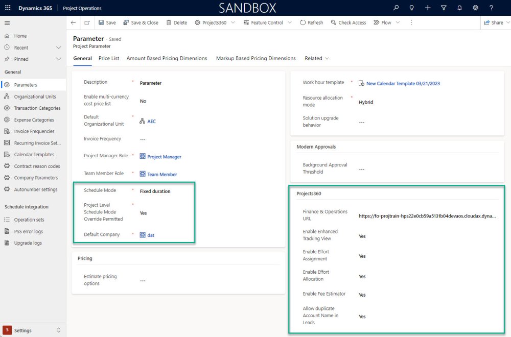Screen dimensions: 511x337
Task: Refresh the parameter record
Action: (x=312, y=22)
